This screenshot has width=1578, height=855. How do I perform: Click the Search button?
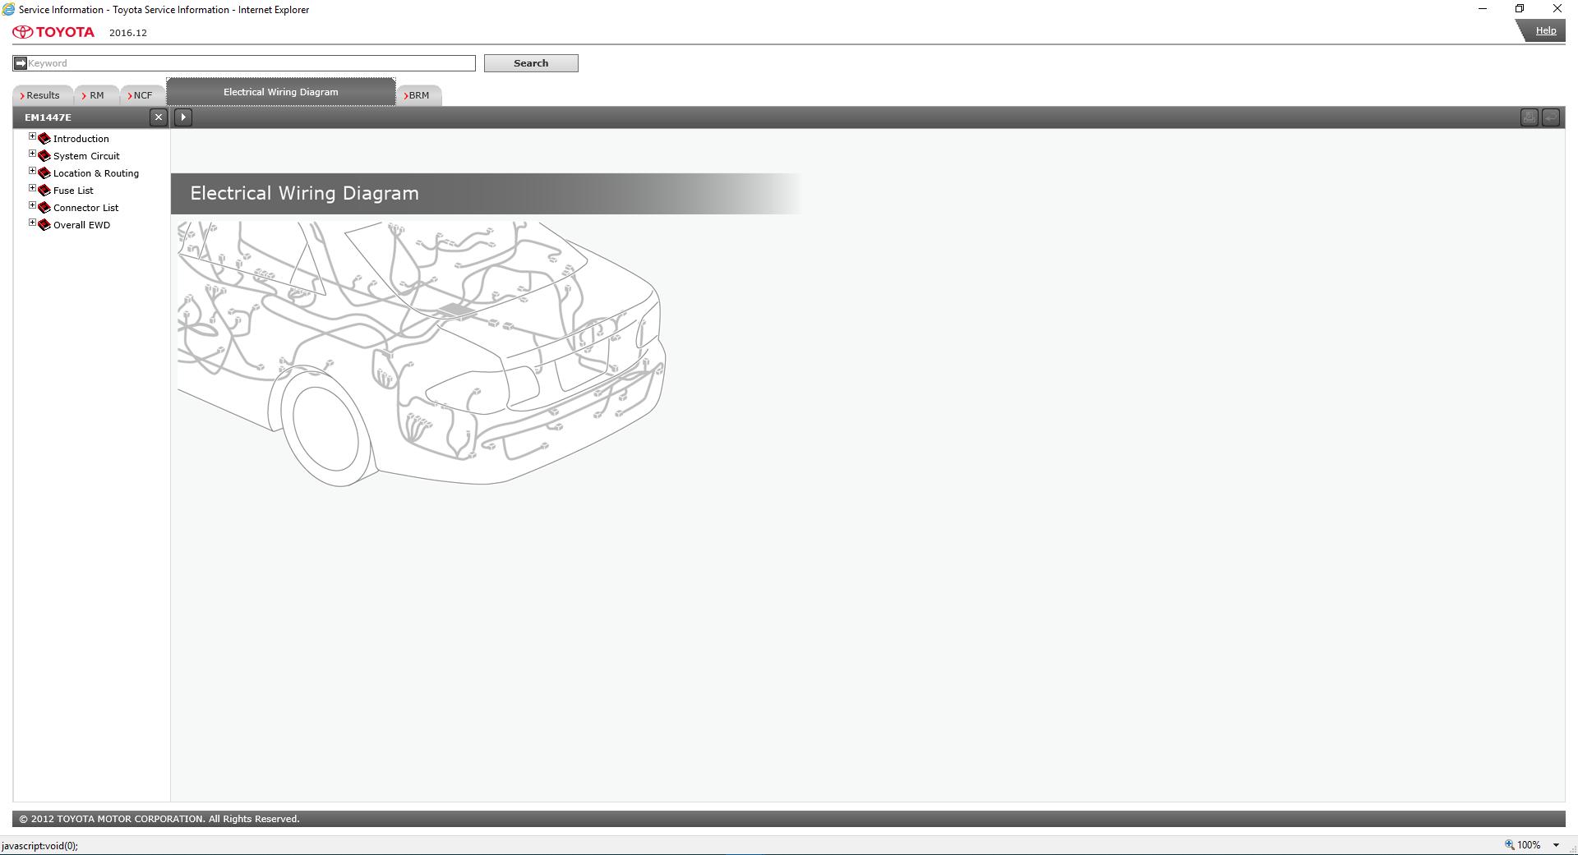[x=531, y=63]
